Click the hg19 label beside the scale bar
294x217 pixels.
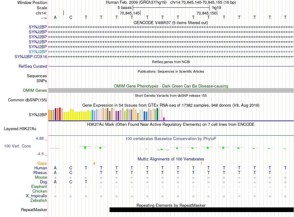[x=217, y=8]
